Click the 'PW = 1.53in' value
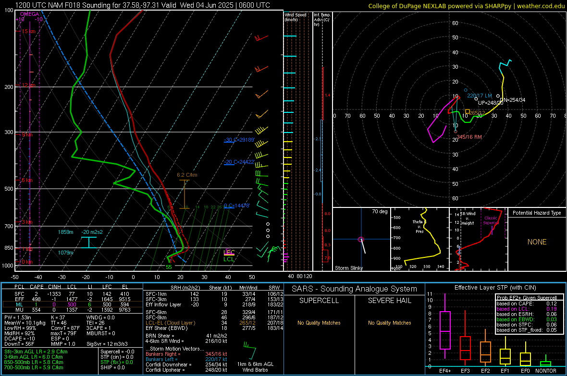Screen dimensions: 567x376 (x=18, y=317)
